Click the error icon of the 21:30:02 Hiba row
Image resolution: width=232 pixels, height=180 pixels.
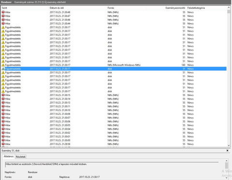point(3,133)
